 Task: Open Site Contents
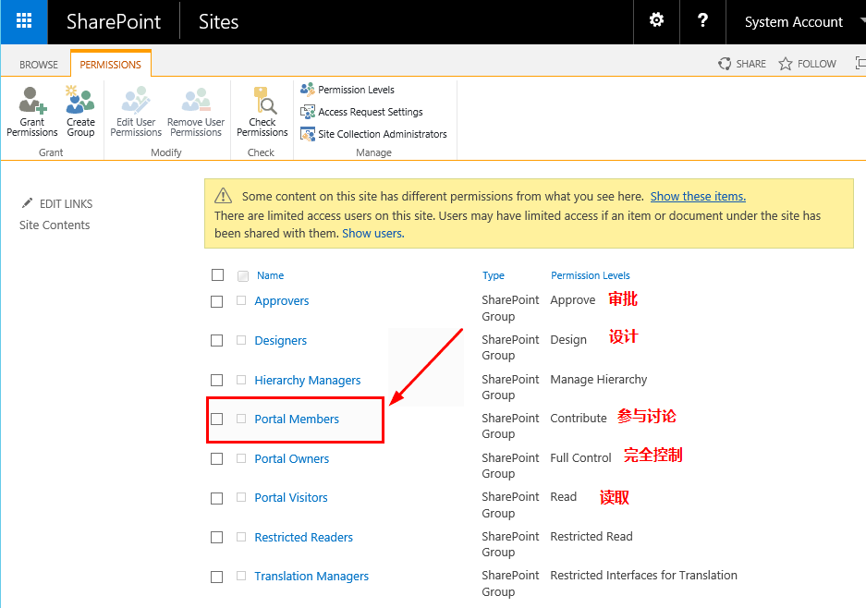55,225
